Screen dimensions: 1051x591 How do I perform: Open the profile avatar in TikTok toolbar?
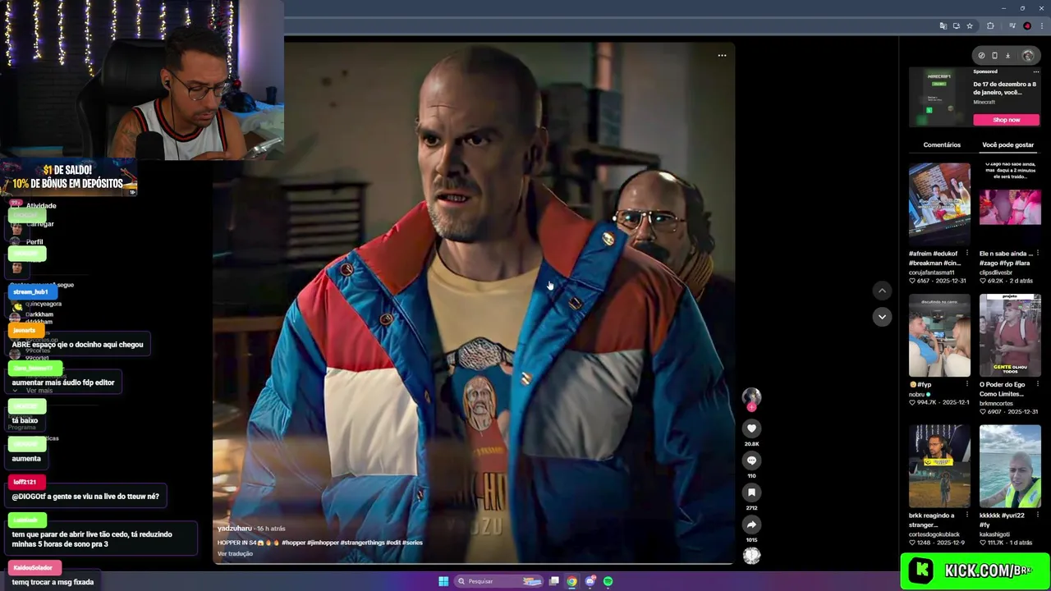coord(1028,56)
